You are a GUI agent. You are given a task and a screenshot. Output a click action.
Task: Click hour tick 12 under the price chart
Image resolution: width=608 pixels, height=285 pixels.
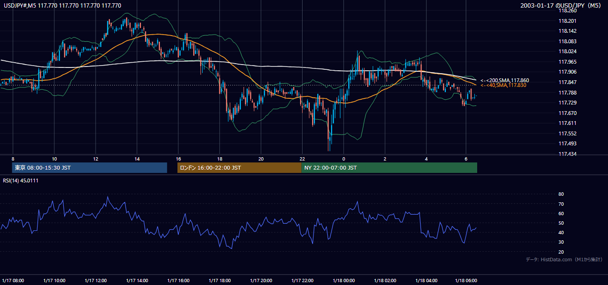click(x=96, y=159)
